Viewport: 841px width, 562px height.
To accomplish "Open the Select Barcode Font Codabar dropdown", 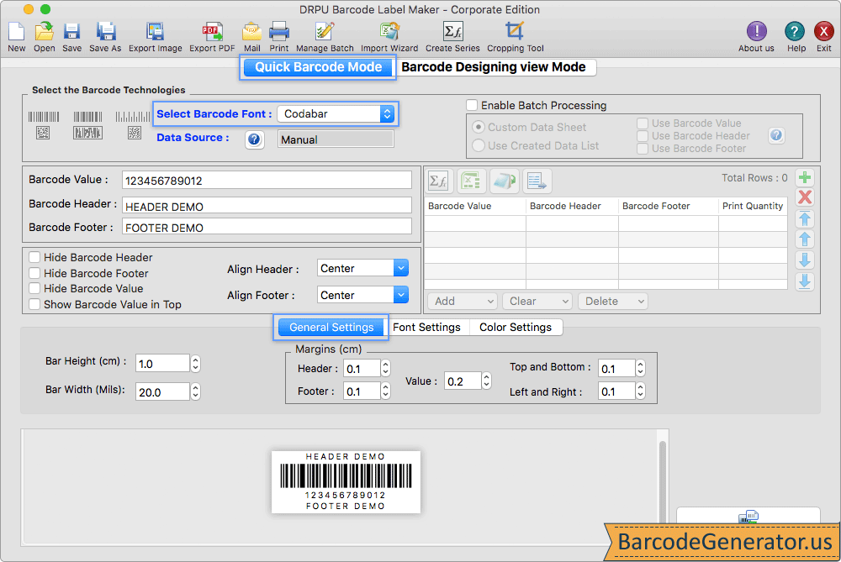I will point(336,113).
